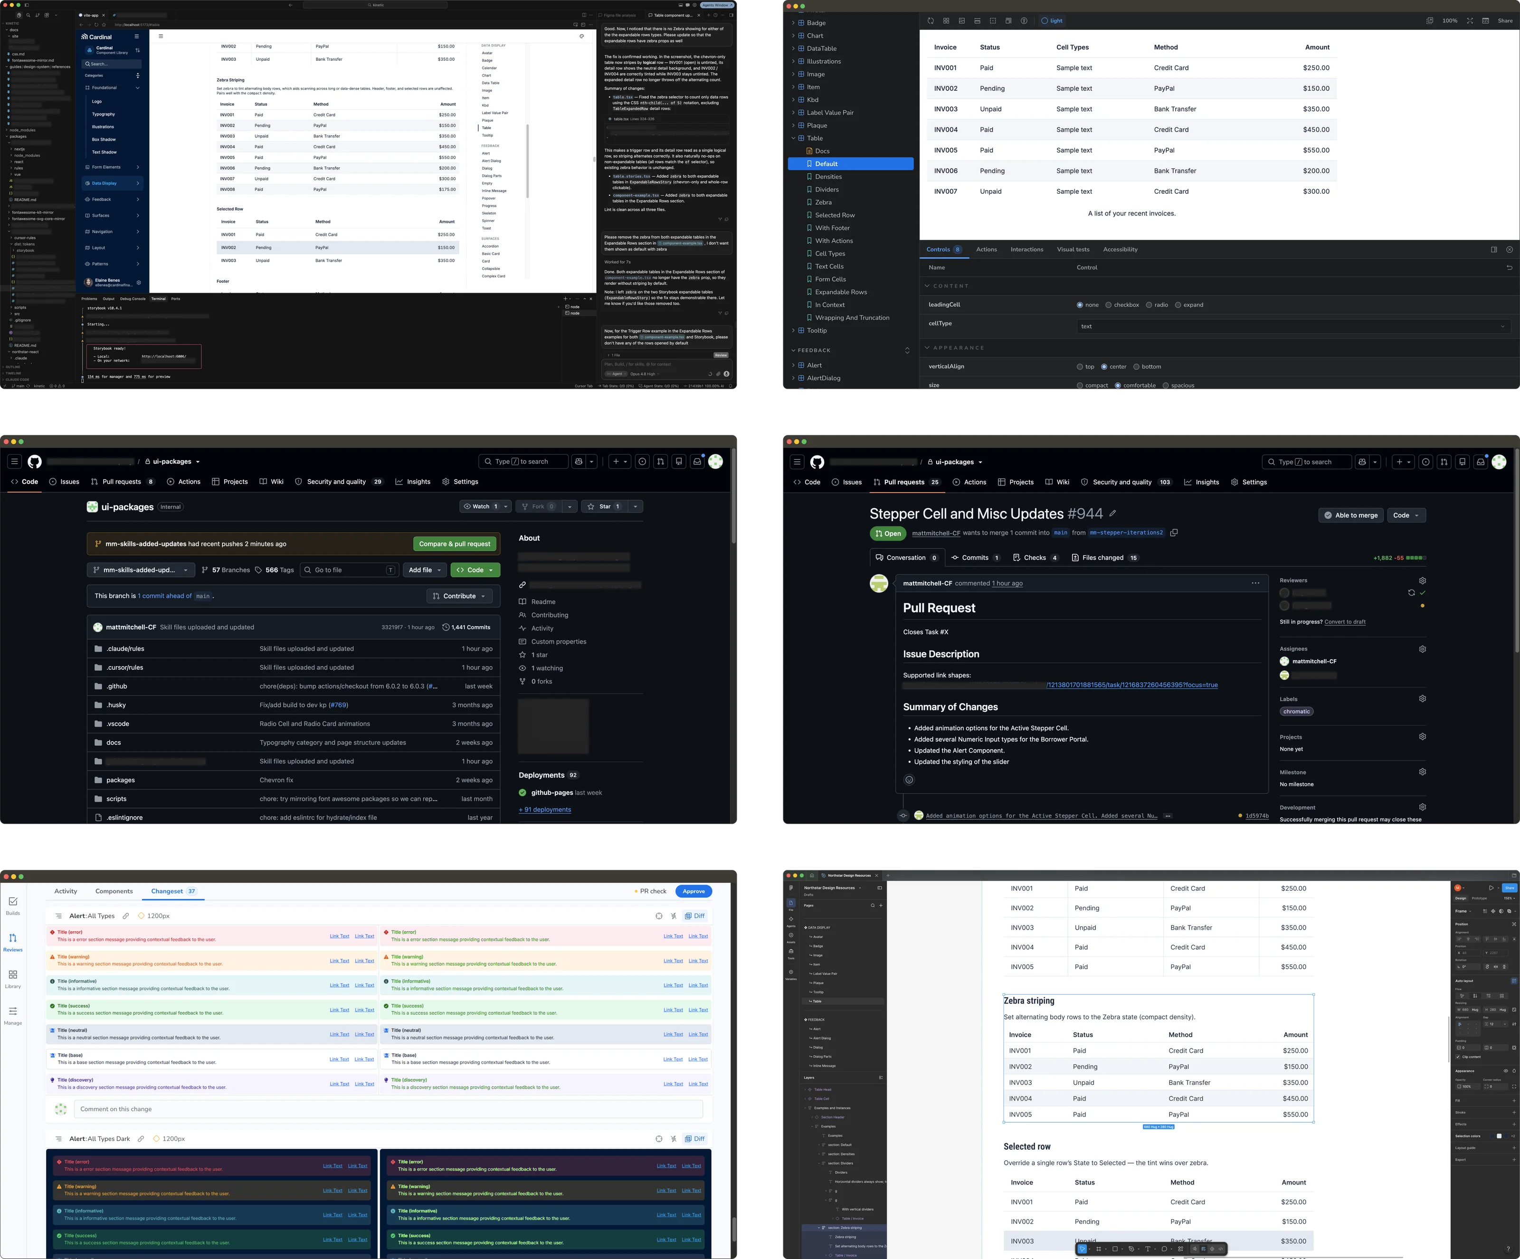Image resolution: width=1520 pixels, height=1259 pixels.
Task: Open '+ 91 deployments' link
Action: 545,810
